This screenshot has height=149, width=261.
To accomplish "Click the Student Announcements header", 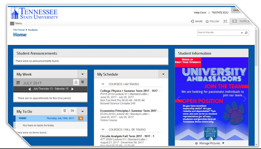I will pyautogui.click(x=91, y=53).
